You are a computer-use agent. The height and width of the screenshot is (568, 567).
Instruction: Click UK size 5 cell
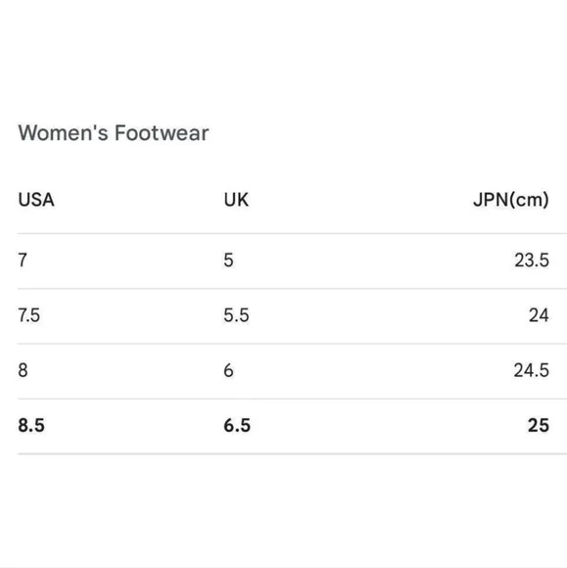click(228, 260)
